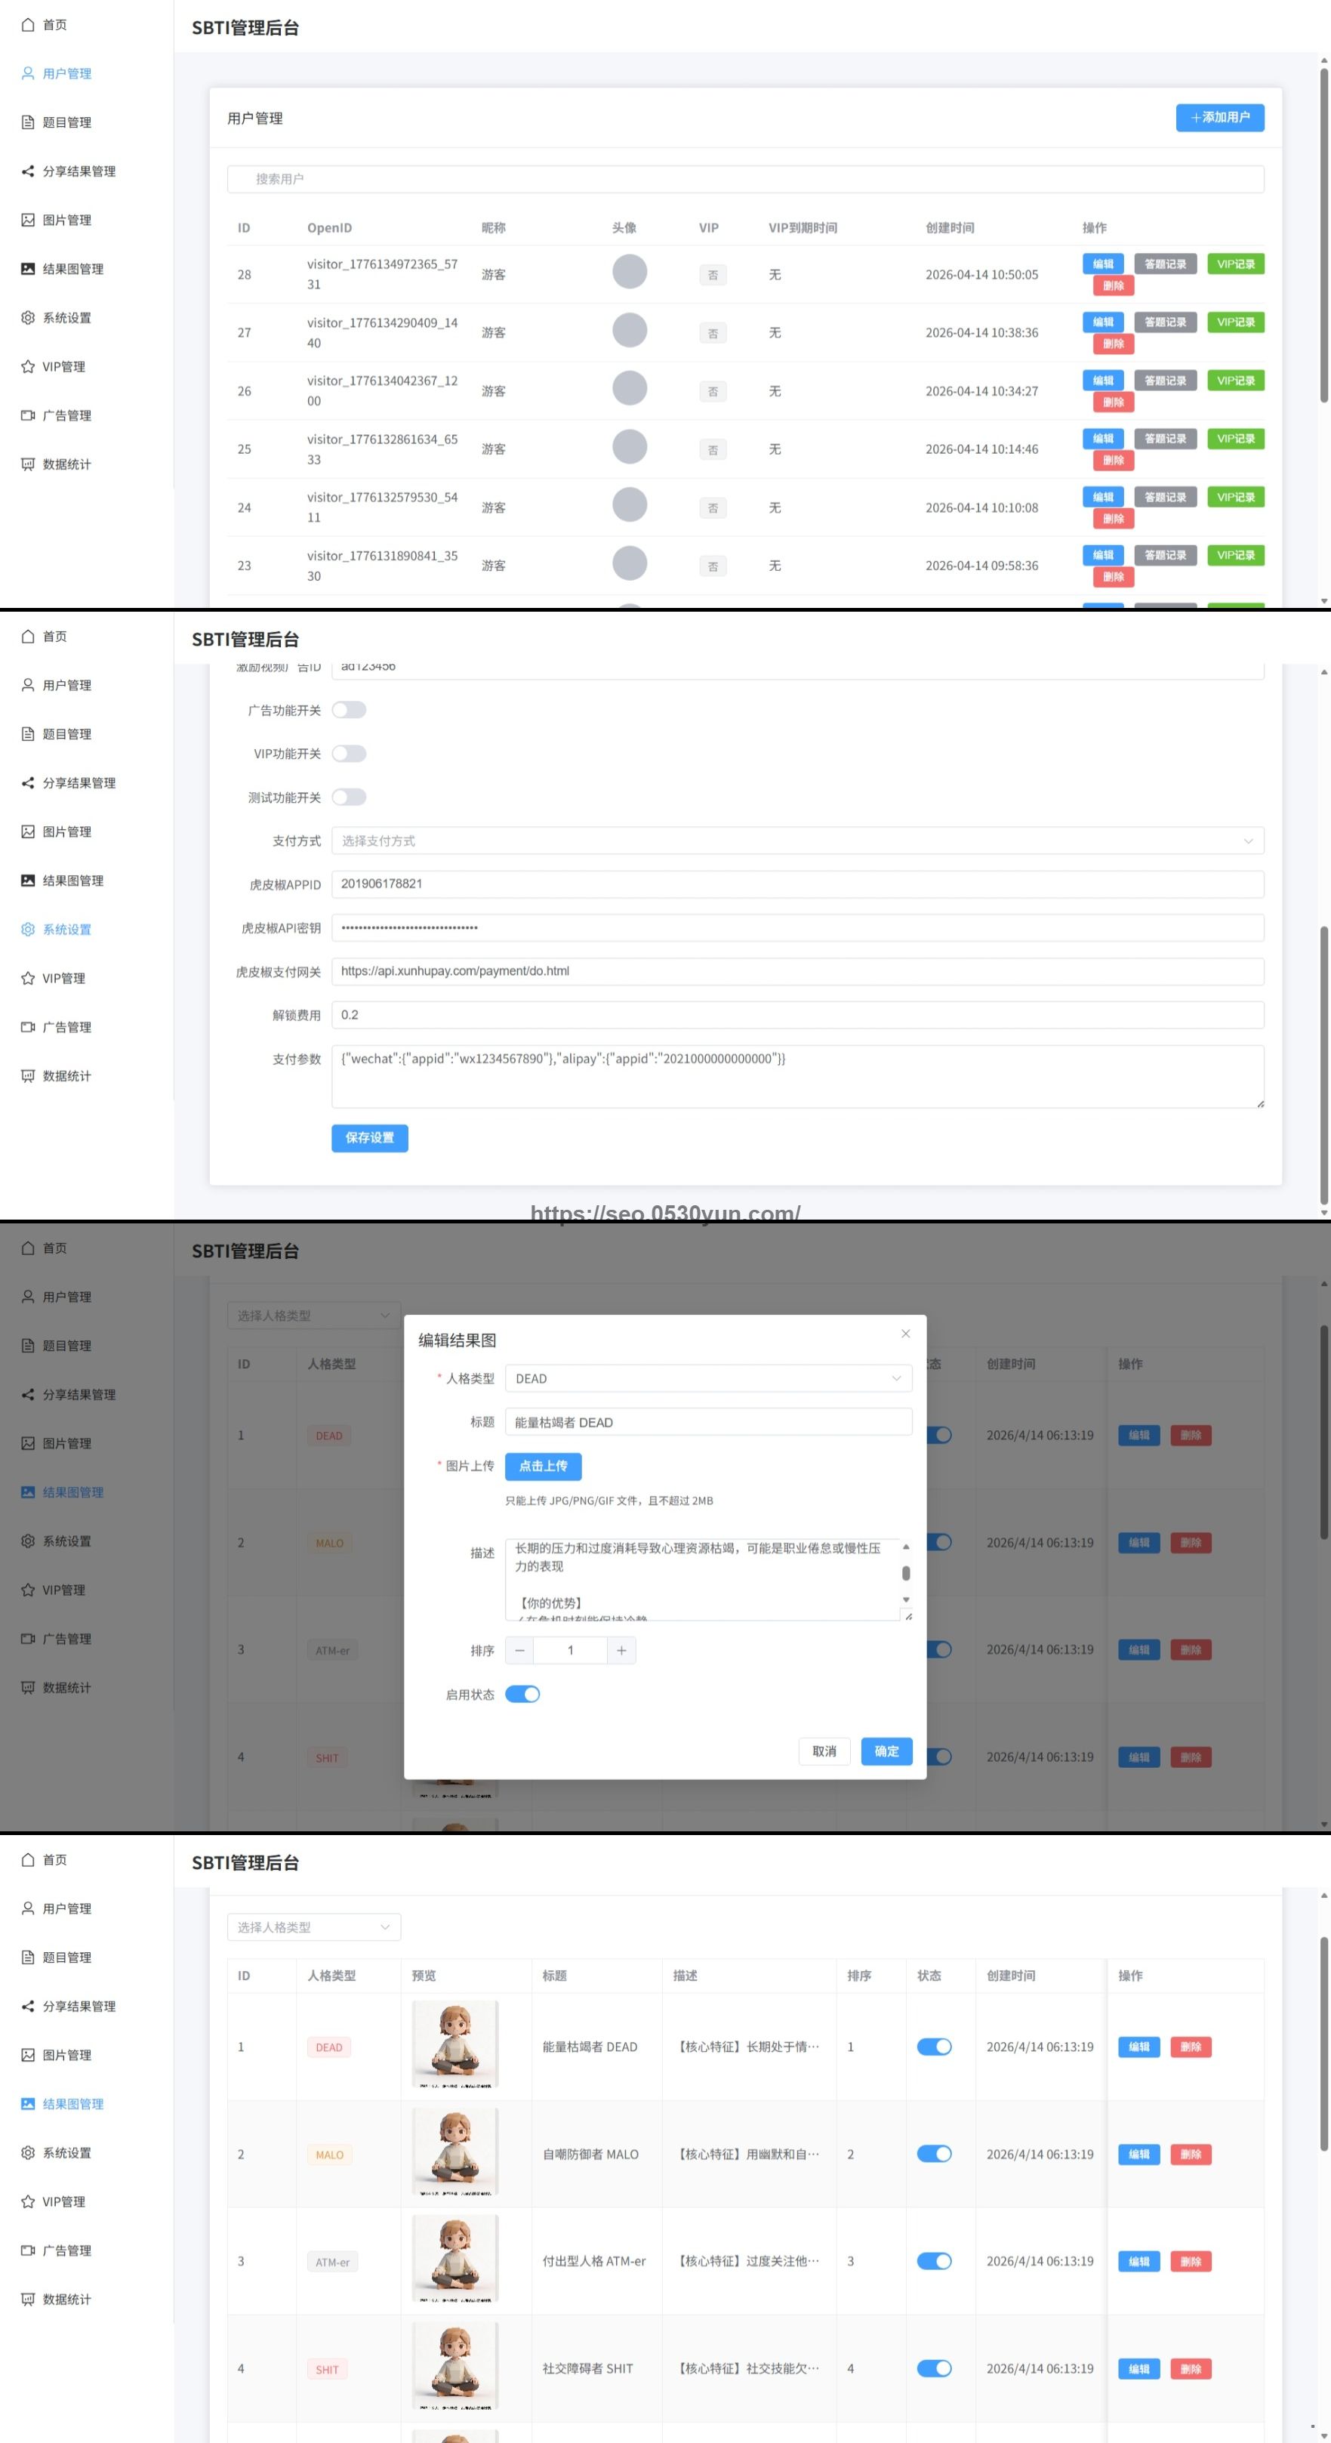Click down arrow of 描述 textarea scrollbar
The height and width of the screenshot is (2443, 1331).
pyautogui.click(x=906, y=1600)
